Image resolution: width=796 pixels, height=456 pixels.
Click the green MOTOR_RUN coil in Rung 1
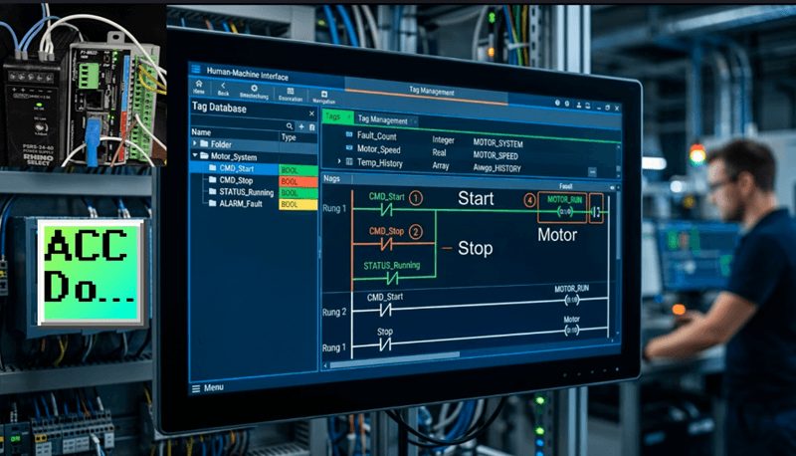click(x=564, y=212)
